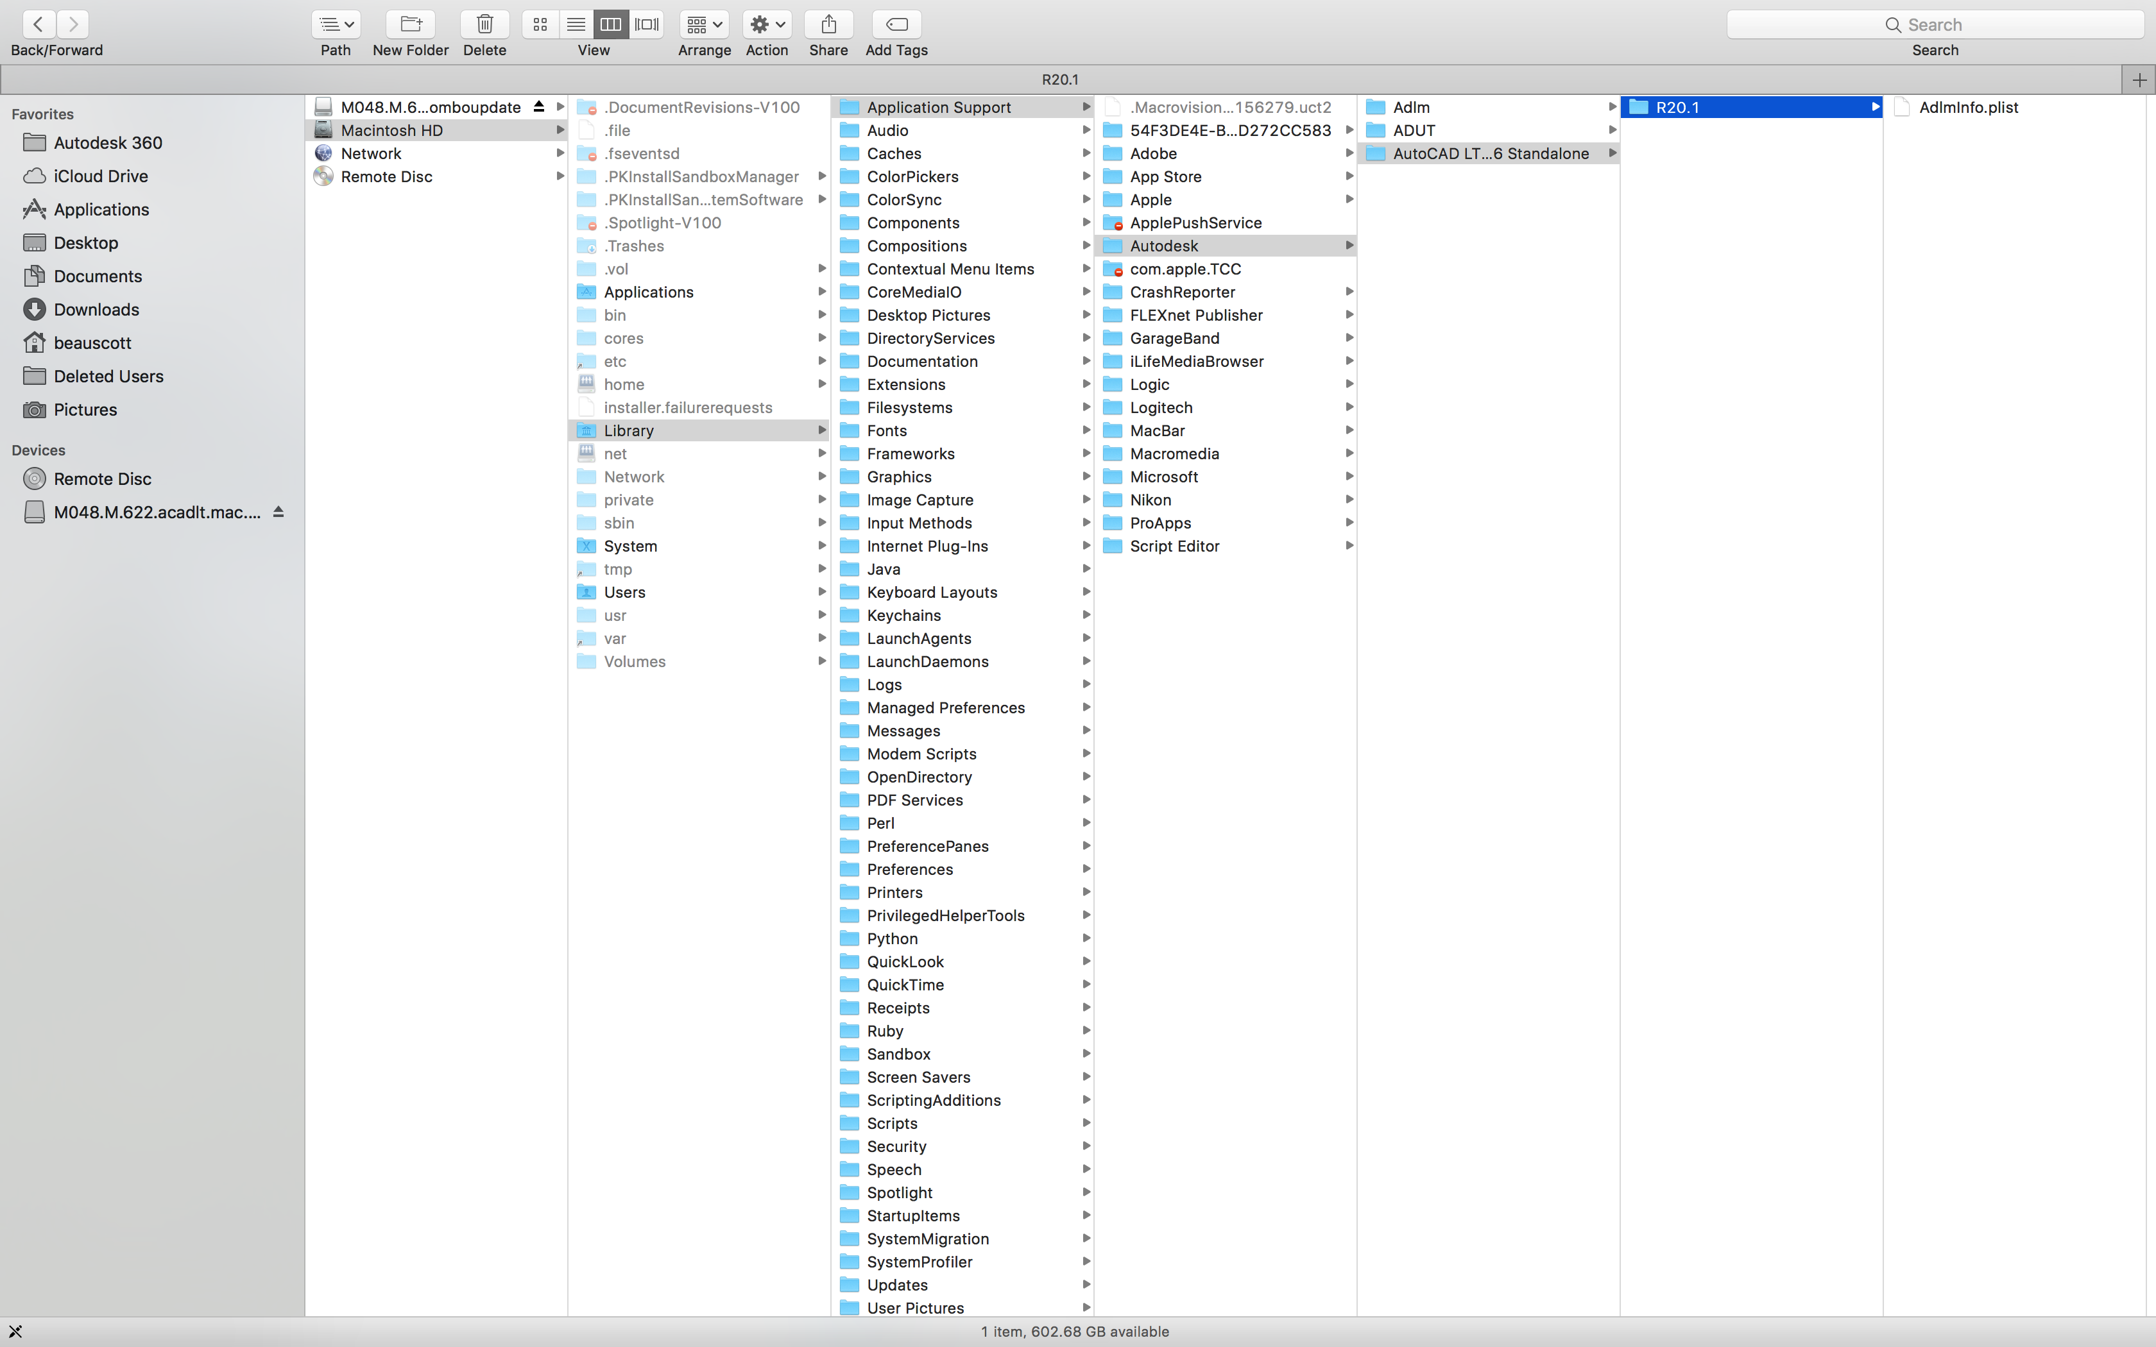Screen dimensions: 2156x1347
Task: Open iCloud Drive from sidebar
Action: (x=101, y=176)
